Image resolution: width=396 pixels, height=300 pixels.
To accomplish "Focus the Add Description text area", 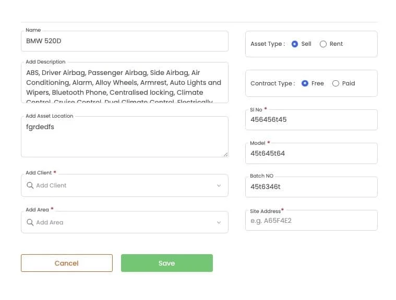I will coord(124,83).
